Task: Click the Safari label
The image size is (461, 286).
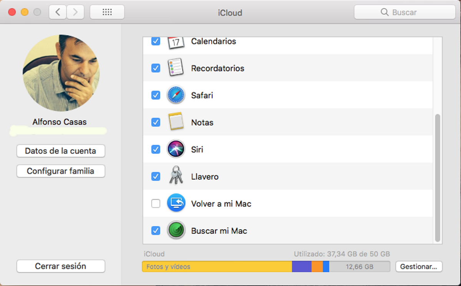Action: tap(202, 95)
